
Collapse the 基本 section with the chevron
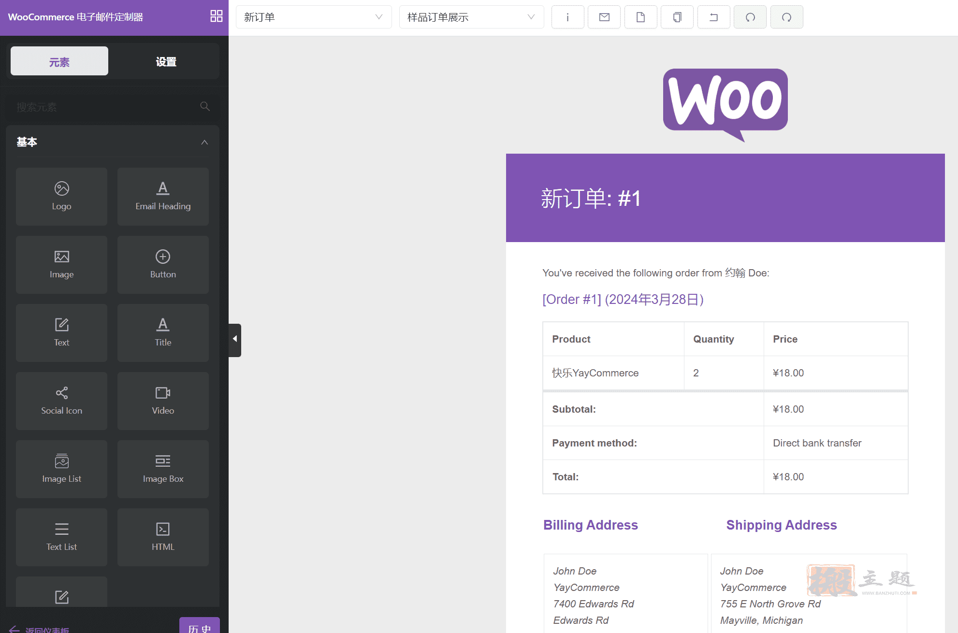coord(204,142)
